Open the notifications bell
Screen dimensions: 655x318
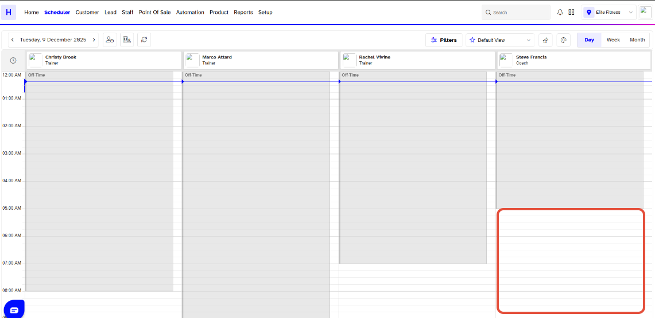560,13
